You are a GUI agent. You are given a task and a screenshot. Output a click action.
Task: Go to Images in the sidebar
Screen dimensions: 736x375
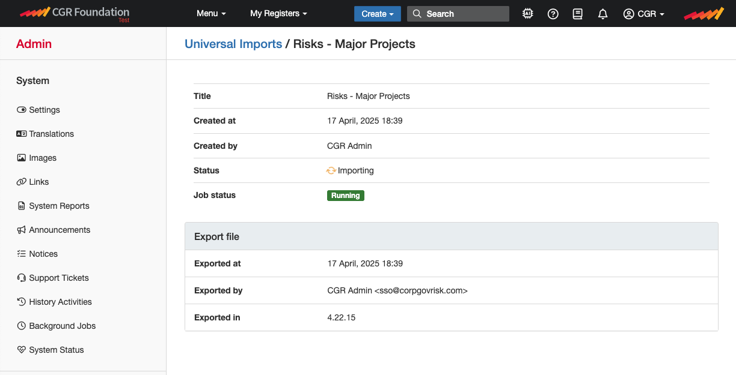click(x=43, y=158)
